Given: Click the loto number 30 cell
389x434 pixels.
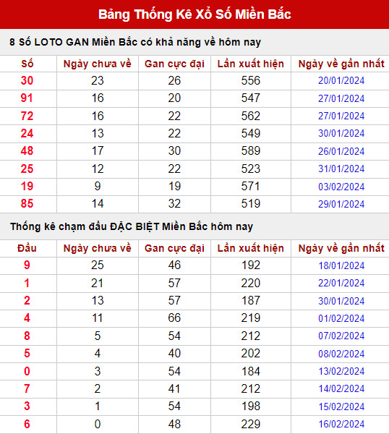Looking at the screenshot, I should tap(27, 80).
